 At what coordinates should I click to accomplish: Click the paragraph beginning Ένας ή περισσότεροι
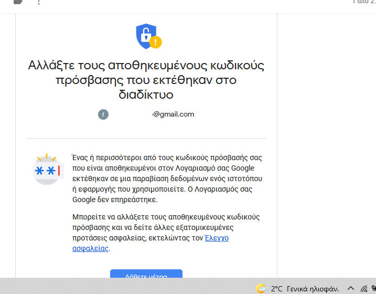167,178
